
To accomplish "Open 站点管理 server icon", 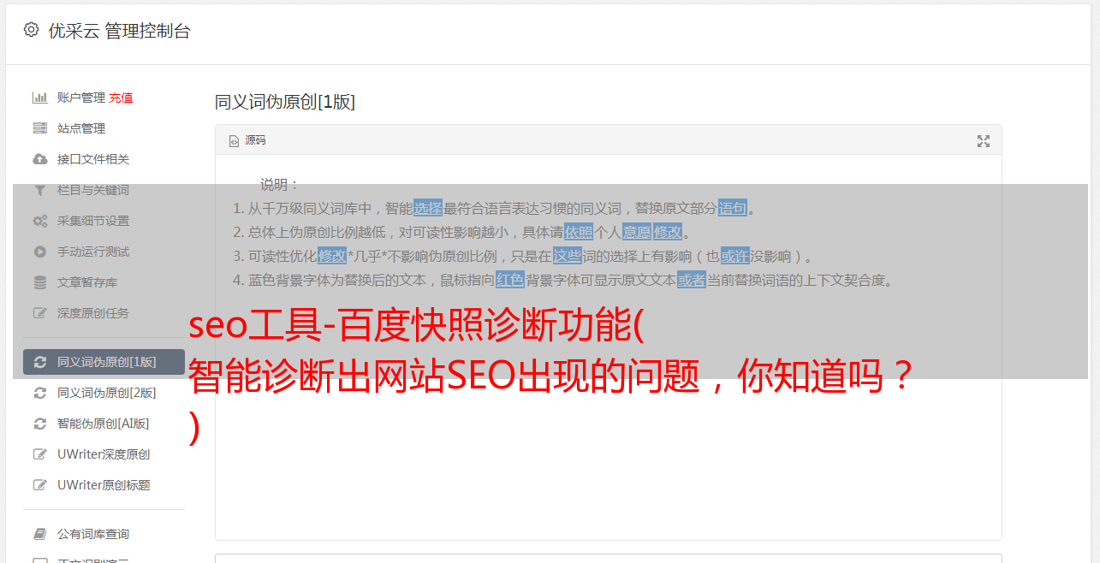I will point(39,128).
